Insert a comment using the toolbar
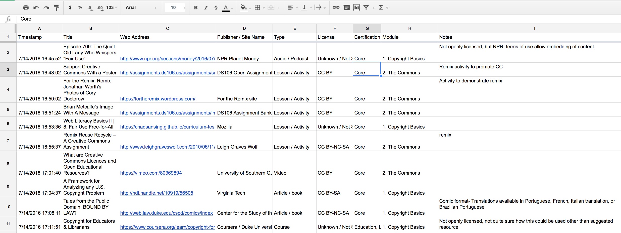The image size is (621, 233). [346, 8]
